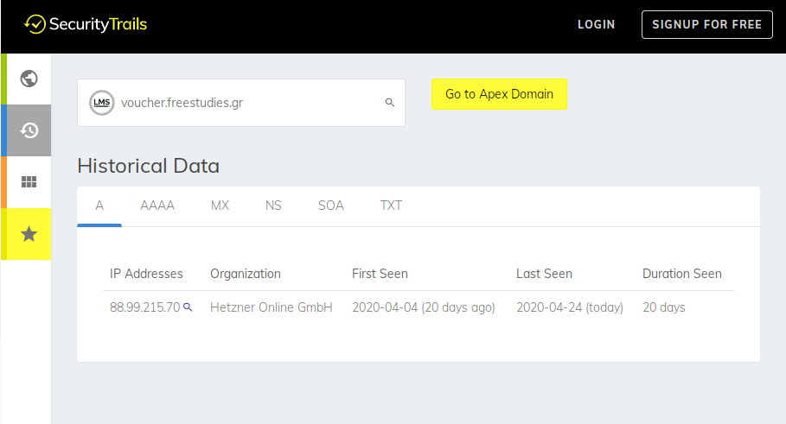786x424 pixels.
Task: Click the star icon in sidebar
Action: click(29, 234)
